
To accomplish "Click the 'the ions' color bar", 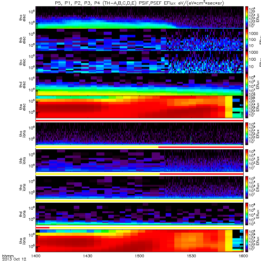I will pos(247,241).
